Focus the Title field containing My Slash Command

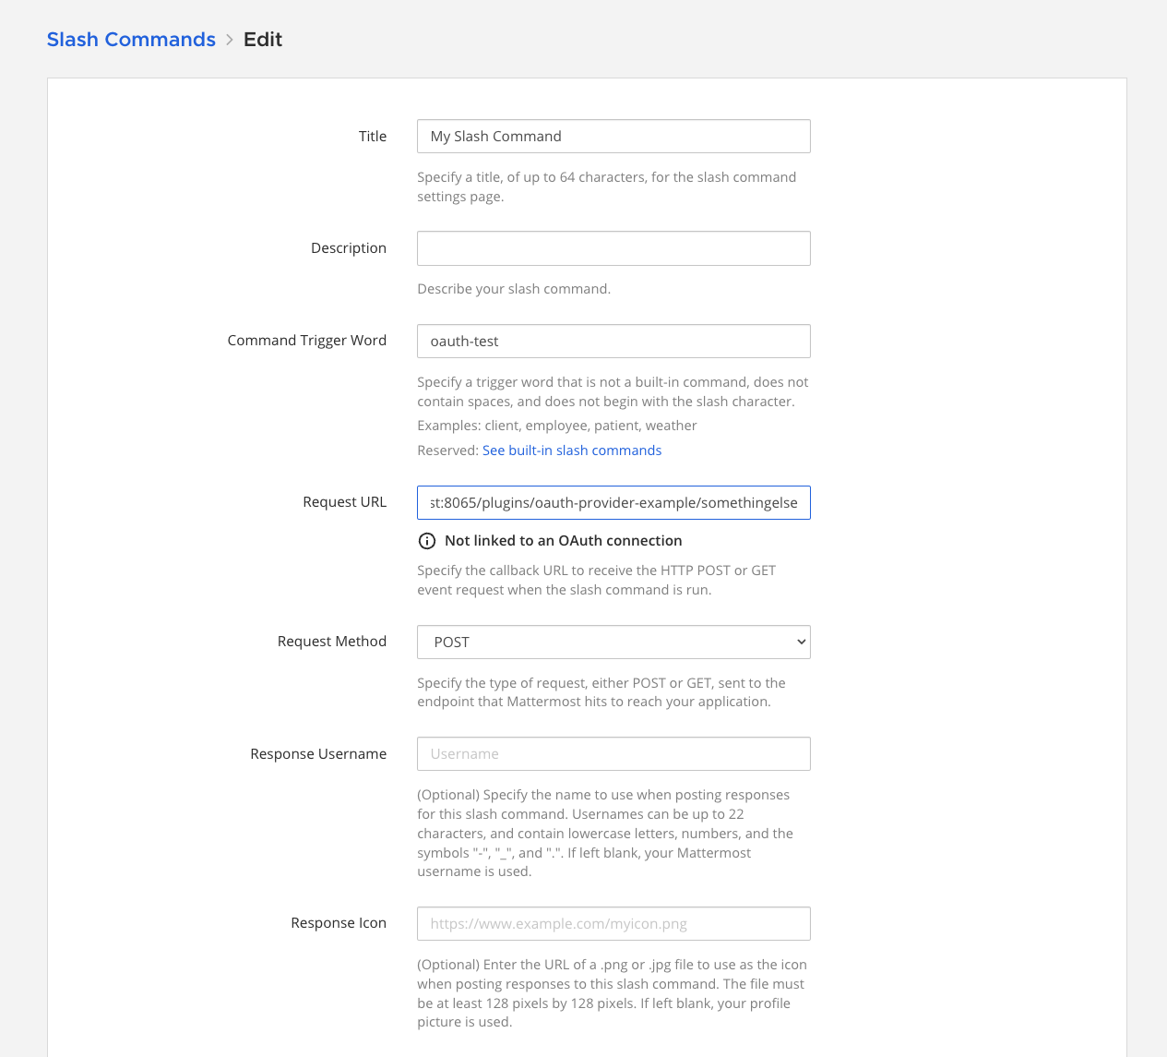coord(613,137)
